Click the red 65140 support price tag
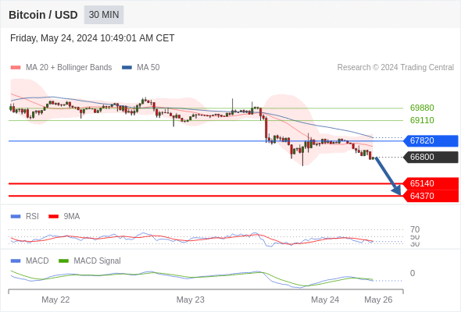The image size is (461, 312). (x=431, y=183)
